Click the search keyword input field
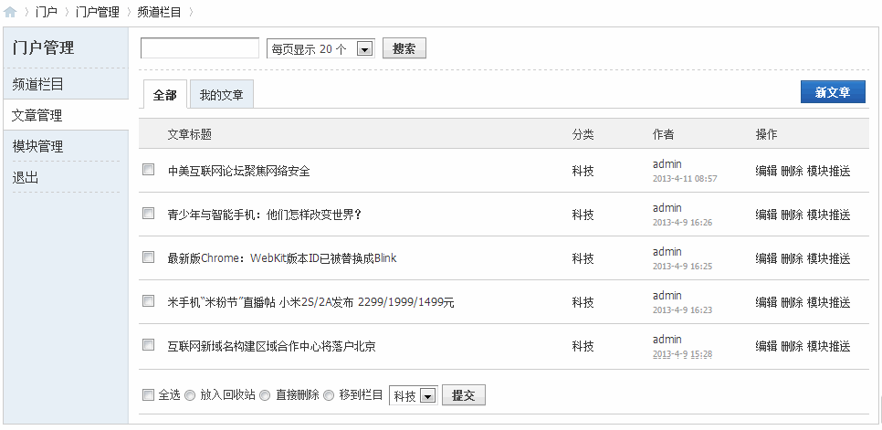The image size is (882, 430). (x=200, y=48)
